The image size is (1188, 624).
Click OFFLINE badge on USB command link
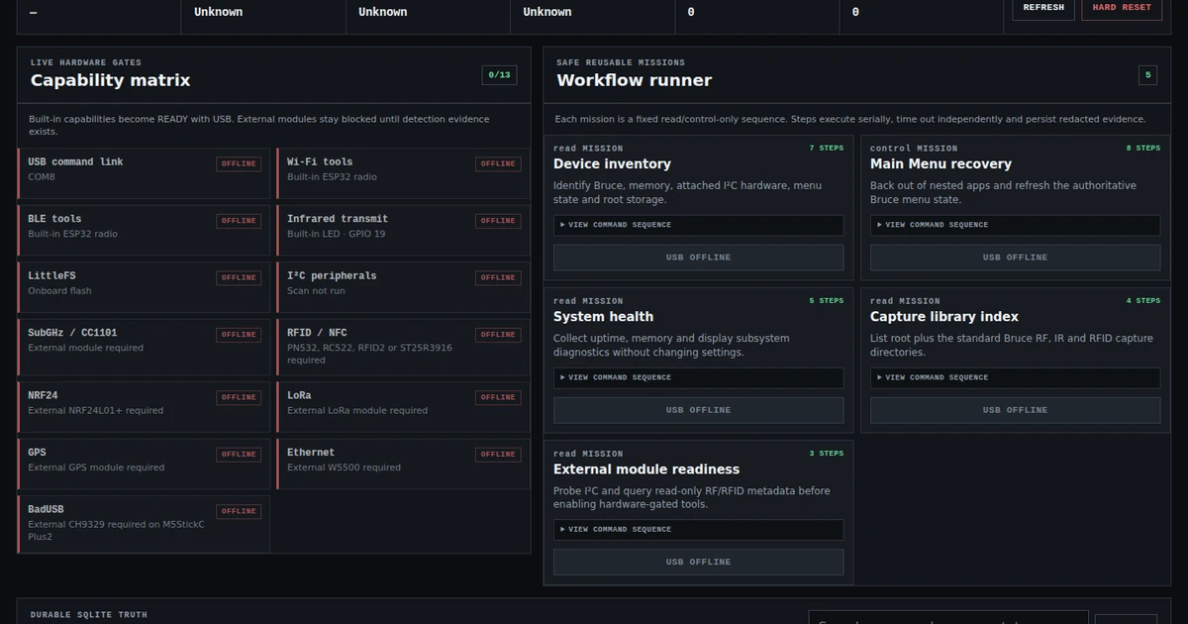coord(239,163)
